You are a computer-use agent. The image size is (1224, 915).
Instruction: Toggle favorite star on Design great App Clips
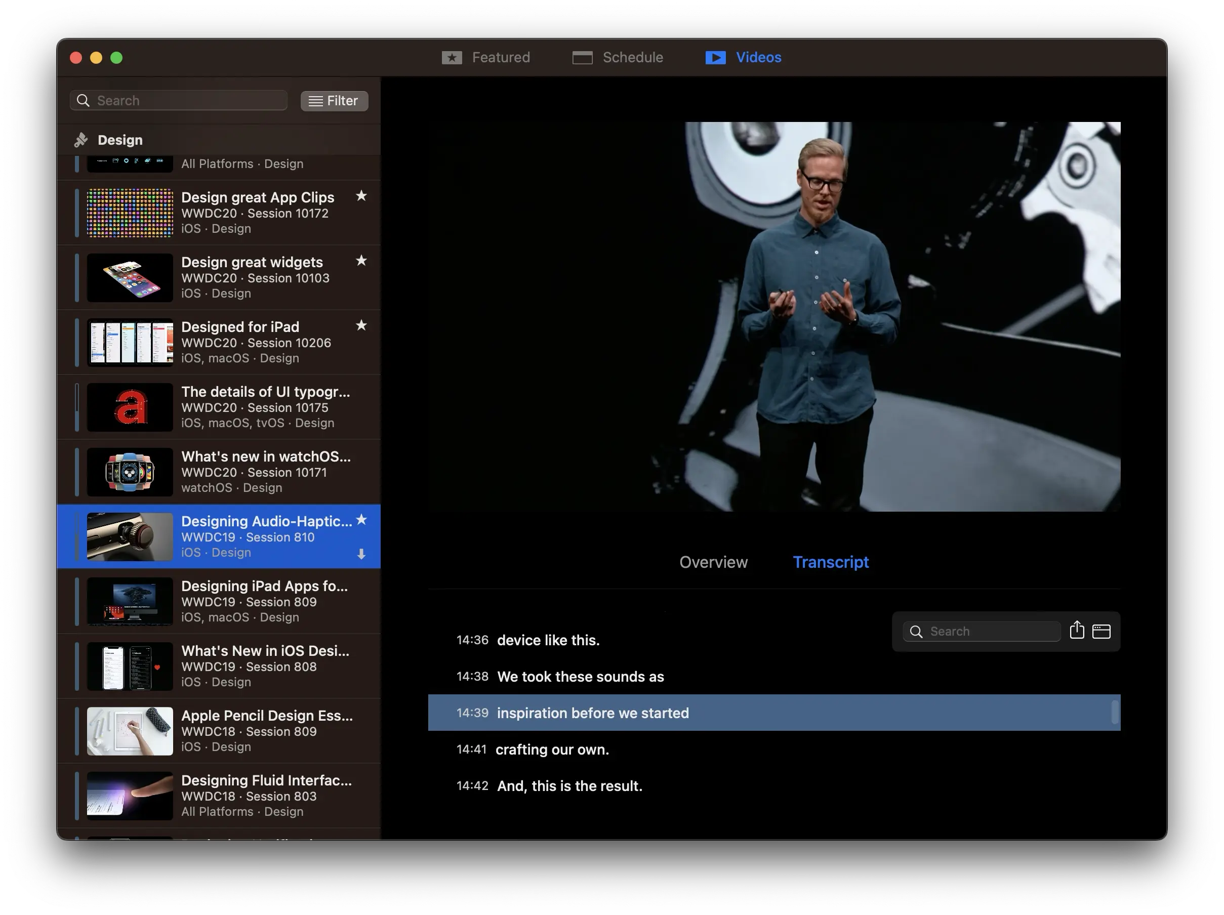[361, 196]
